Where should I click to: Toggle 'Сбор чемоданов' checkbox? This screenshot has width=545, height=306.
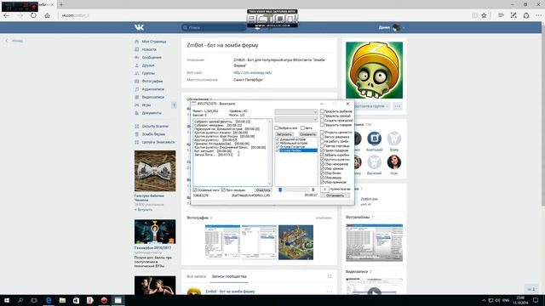pos(322,164)
